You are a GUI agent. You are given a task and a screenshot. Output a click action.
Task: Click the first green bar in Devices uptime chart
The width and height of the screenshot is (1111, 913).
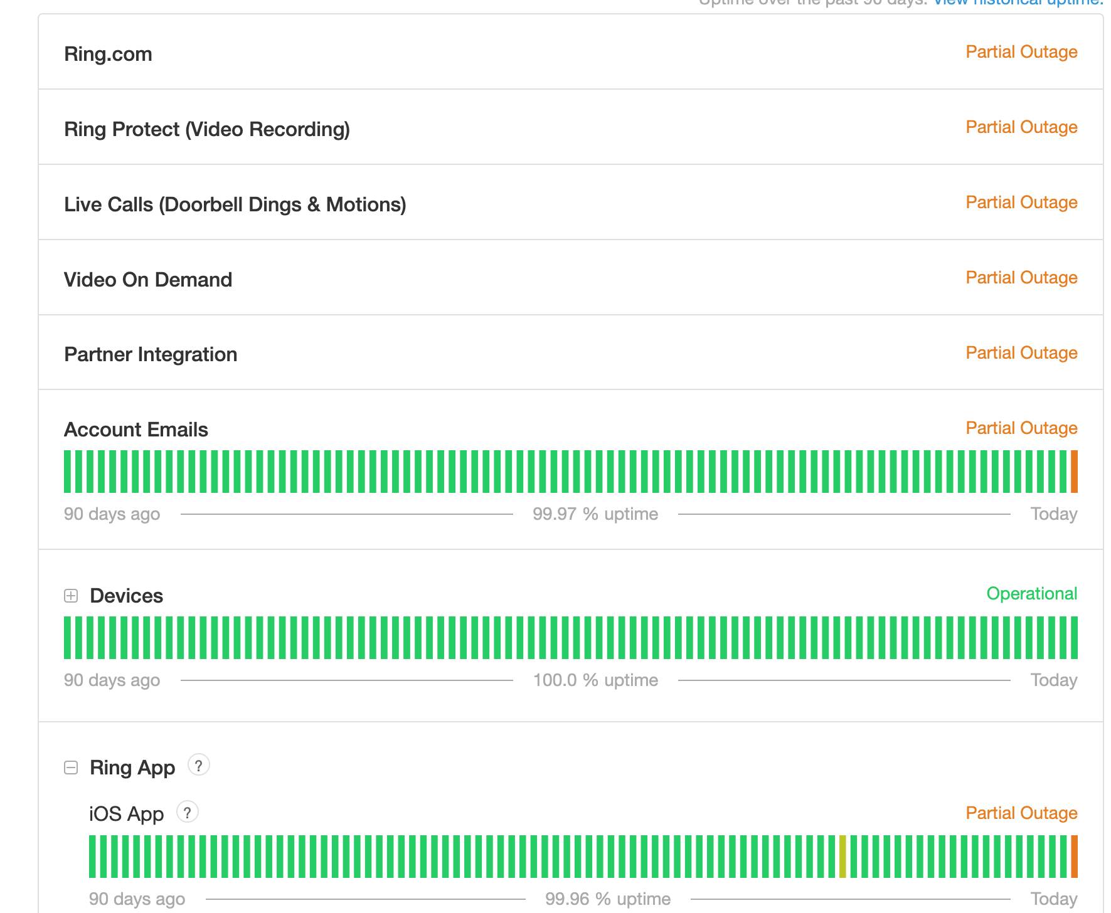(x=66, y=636)
